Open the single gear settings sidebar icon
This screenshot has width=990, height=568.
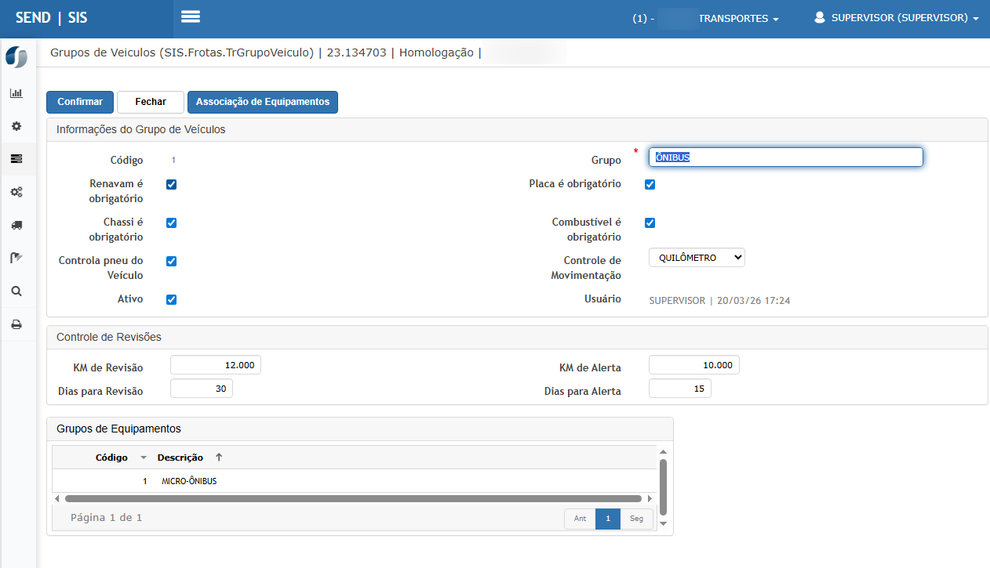(16, 126)
